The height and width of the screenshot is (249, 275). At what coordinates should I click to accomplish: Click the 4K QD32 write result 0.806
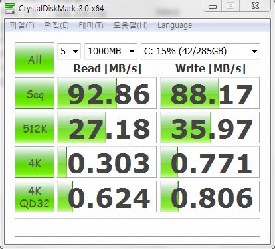tap(210, 197)
